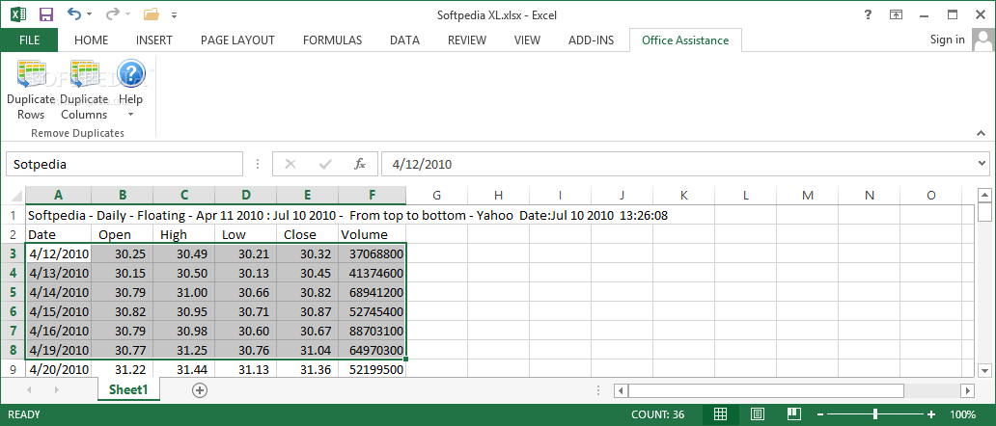Click previous sheet navigation arrow

click(29, 390)
